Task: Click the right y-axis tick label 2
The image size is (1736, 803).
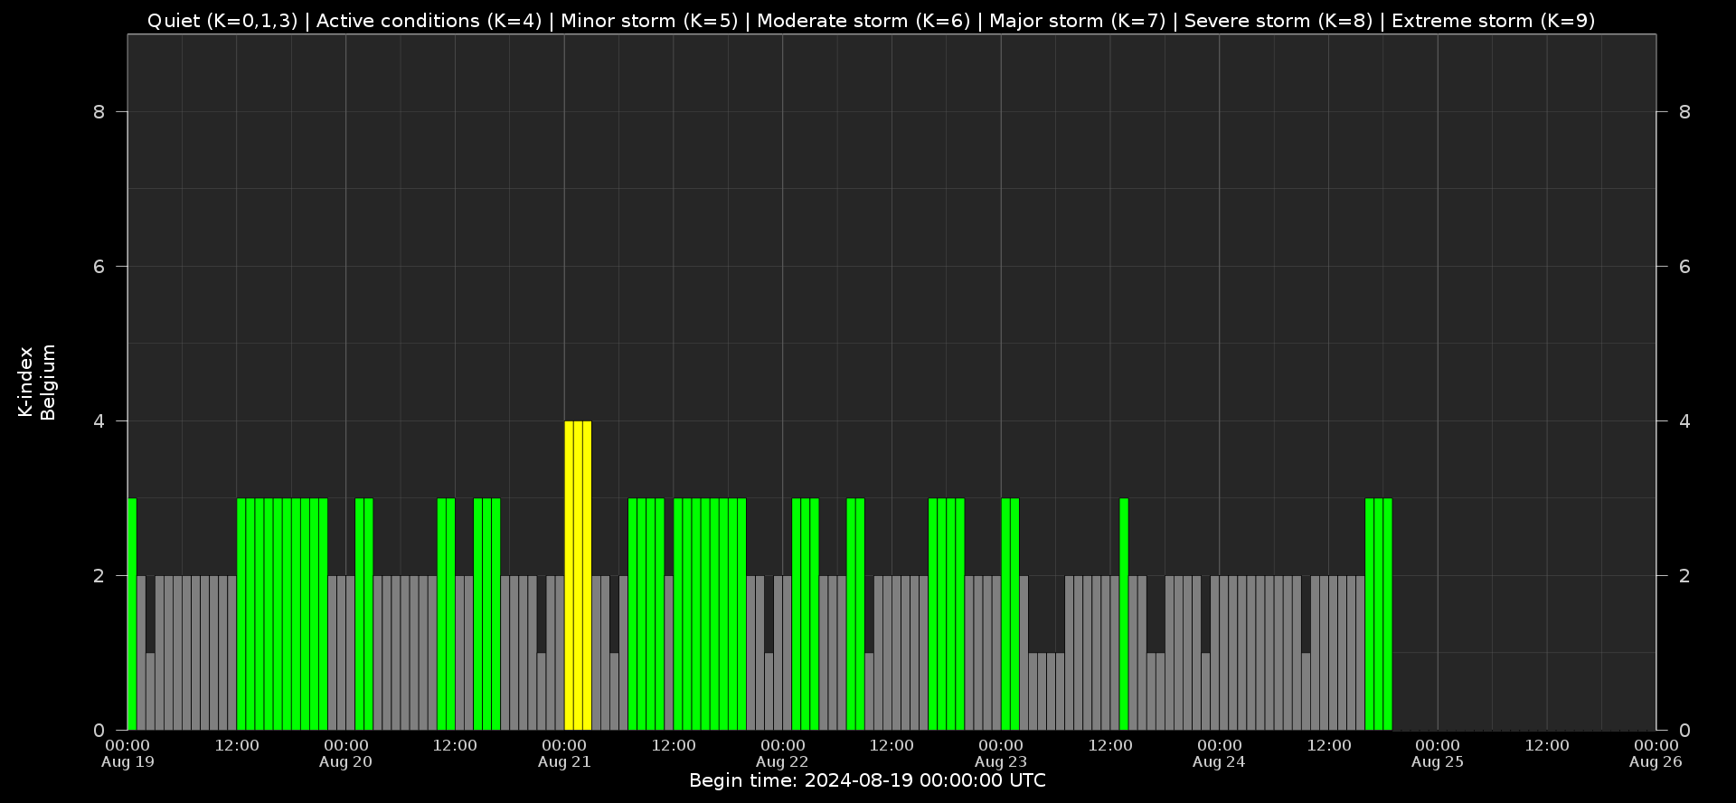Action: pos(1684,576)
